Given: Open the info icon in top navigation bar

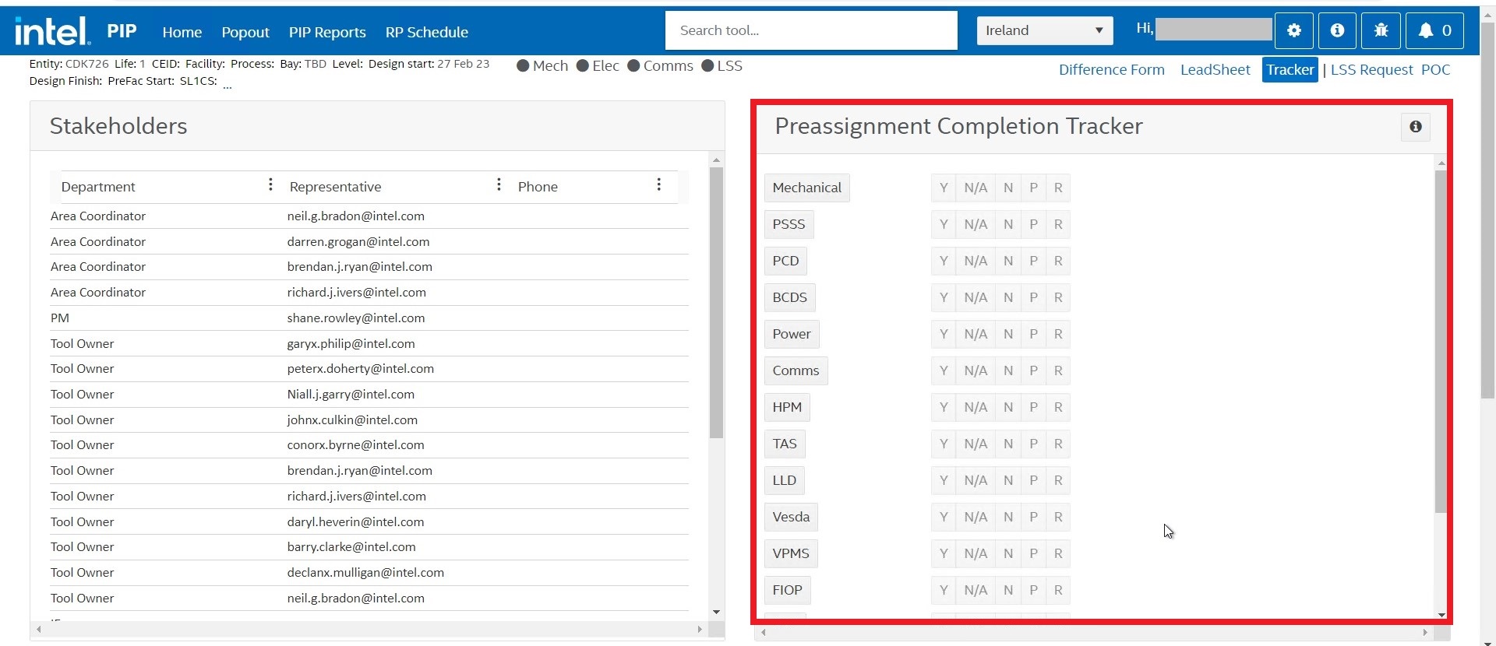Looking at the screenshot, I should pyautogui.click(x=1337, y=31).
